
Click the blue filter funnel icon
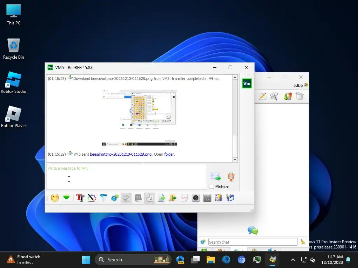click(x=103, y=198)
